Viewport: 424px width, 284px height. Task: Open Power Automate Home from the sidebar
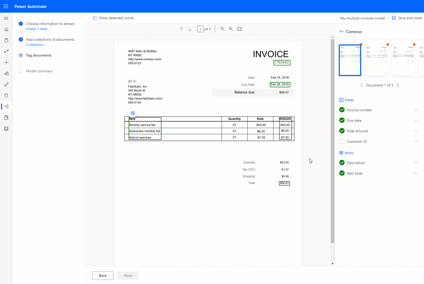coord(6,29)
